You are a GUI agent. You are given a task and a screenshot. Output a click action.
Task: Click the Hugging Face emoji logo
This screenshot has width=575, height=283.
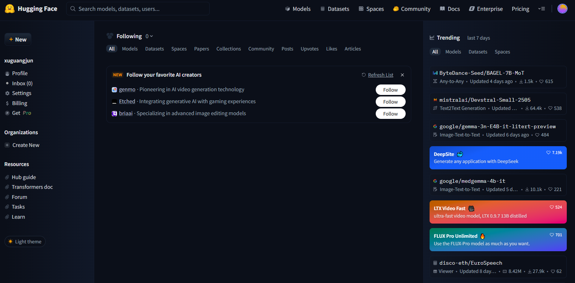10,9
